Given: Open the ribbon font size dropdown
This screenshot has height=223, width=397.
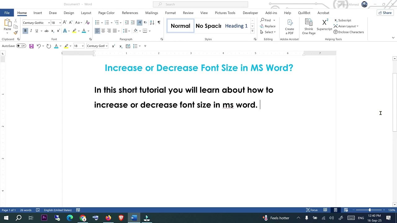Looking at the screenshot, I should (x=60, y=23).
